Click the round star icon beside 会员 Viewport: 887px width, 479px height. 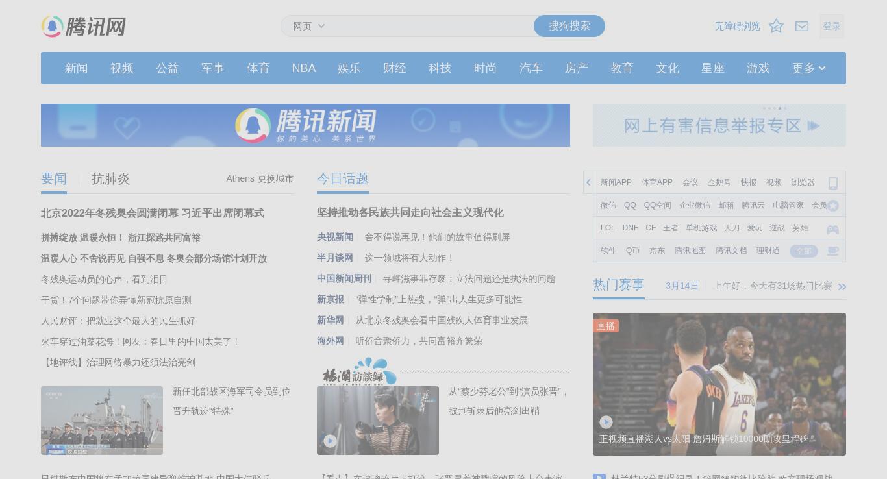coord(833,206)
